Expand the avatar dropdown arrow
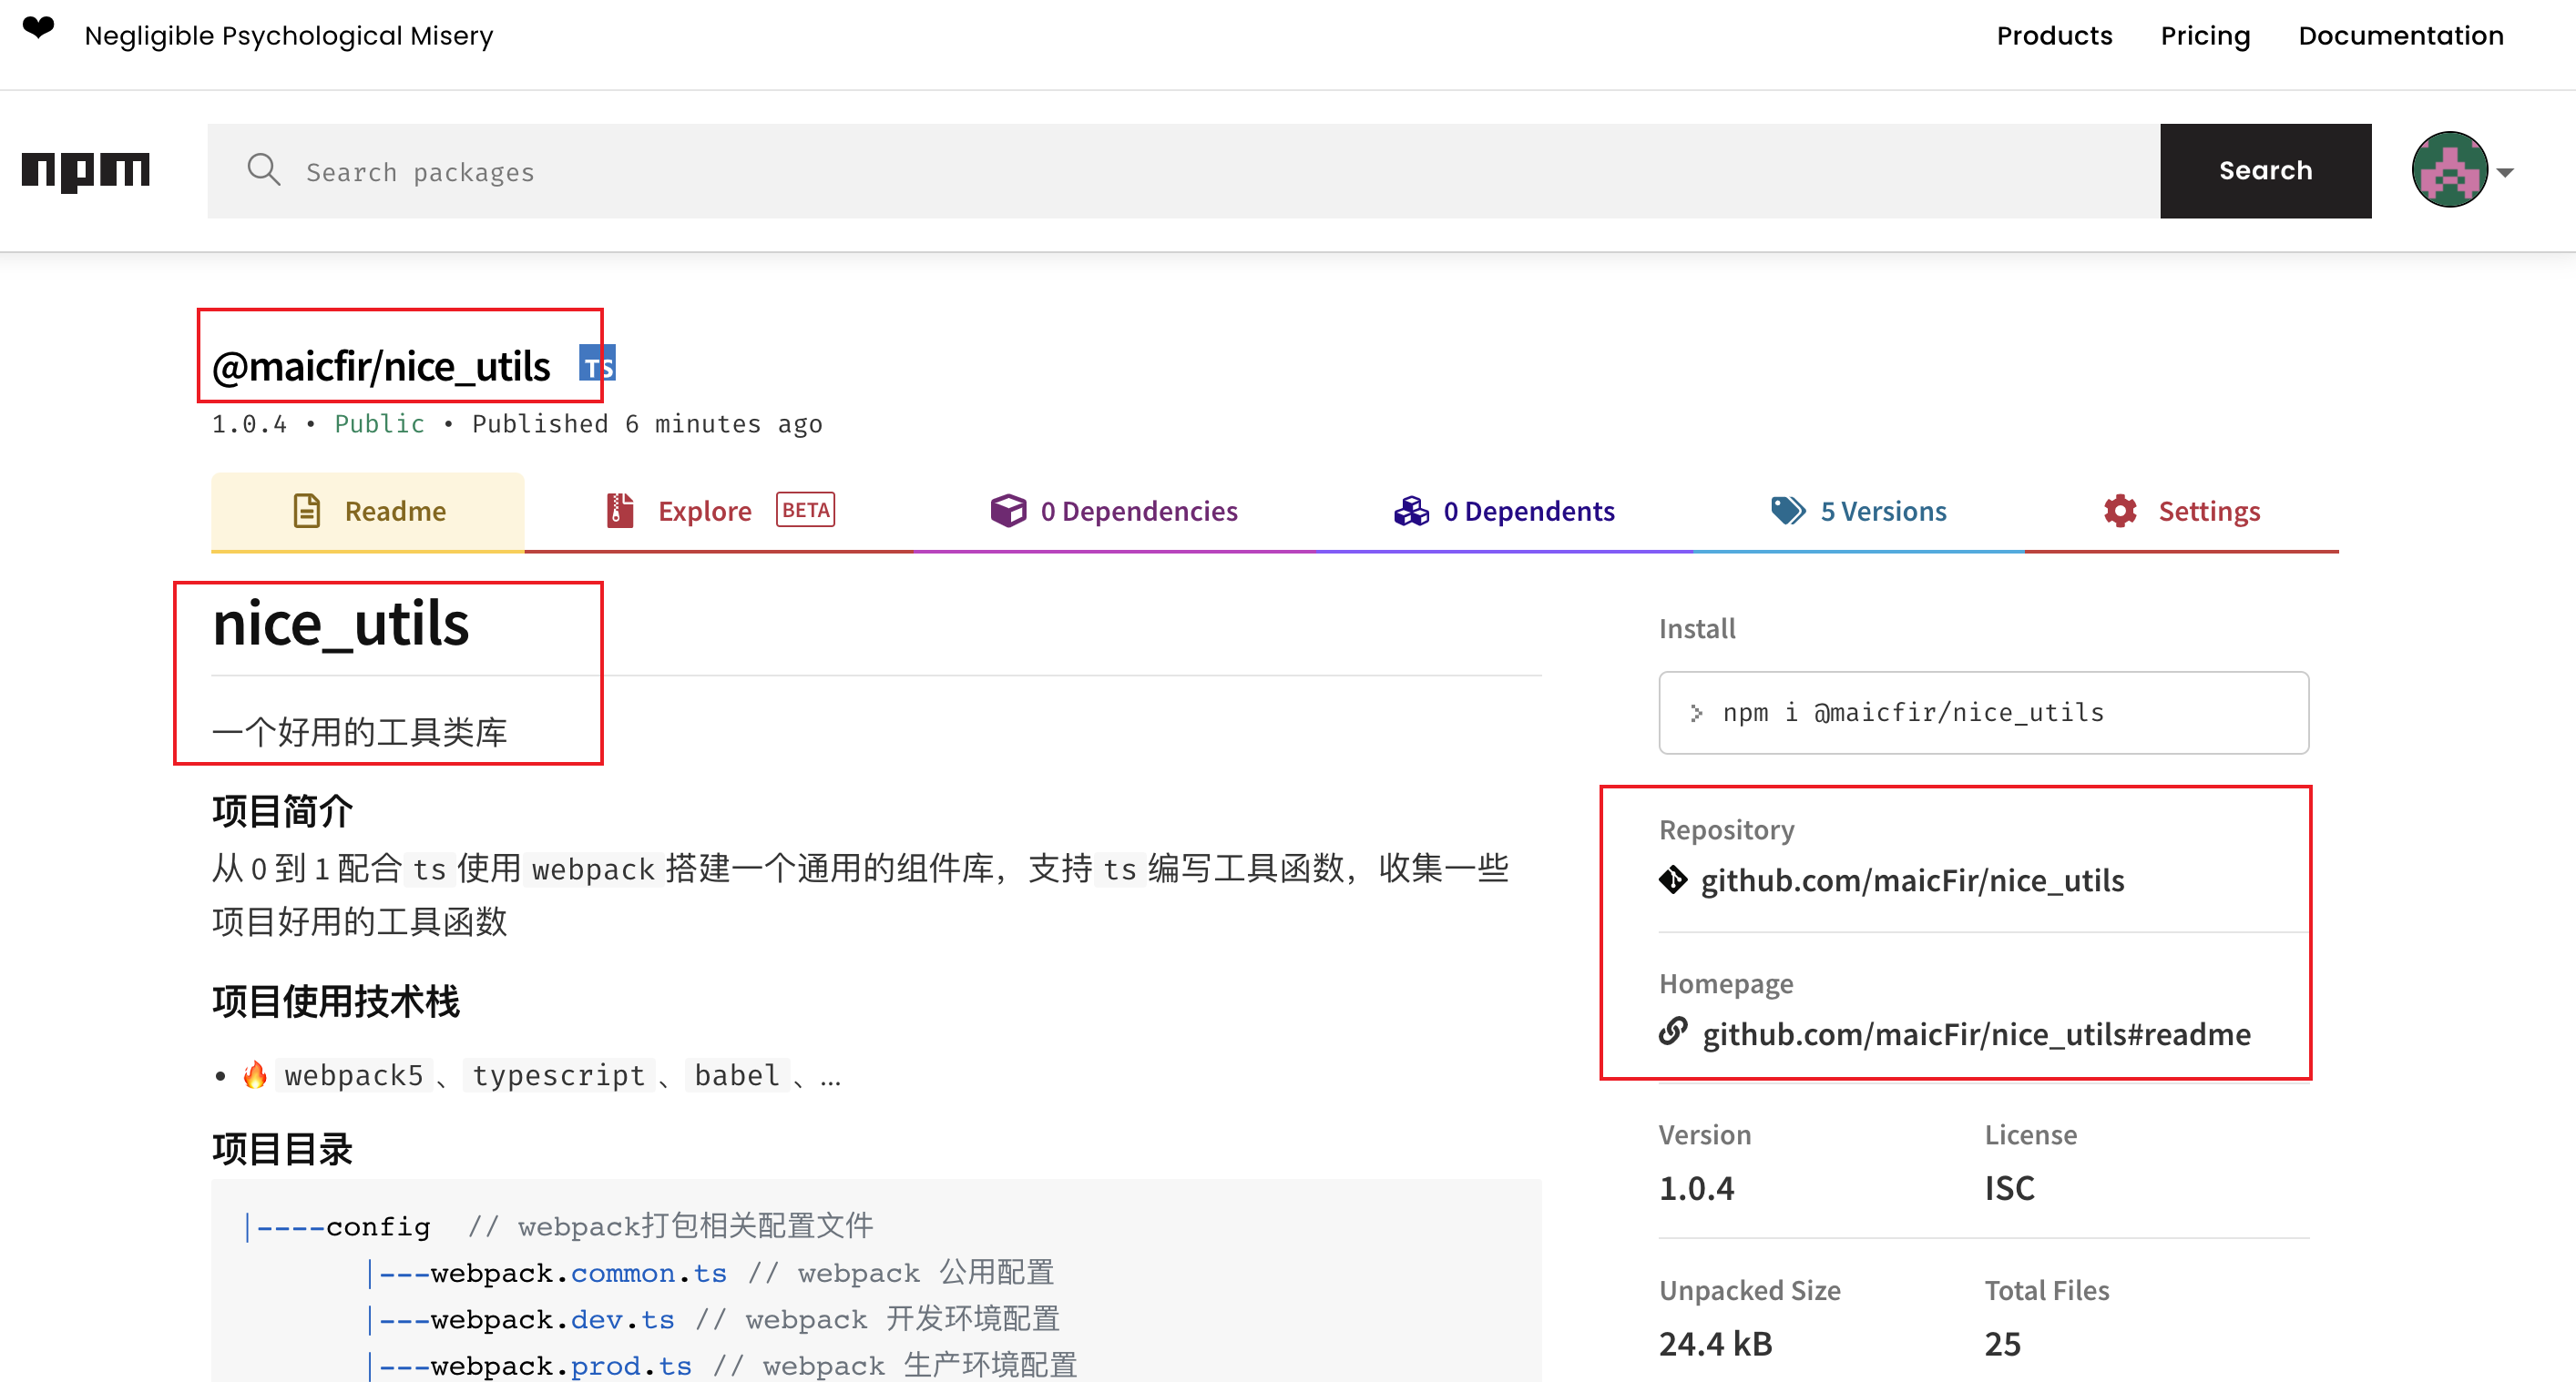Viewport: 2576px width, 1382px height. tap(2506, 172)
